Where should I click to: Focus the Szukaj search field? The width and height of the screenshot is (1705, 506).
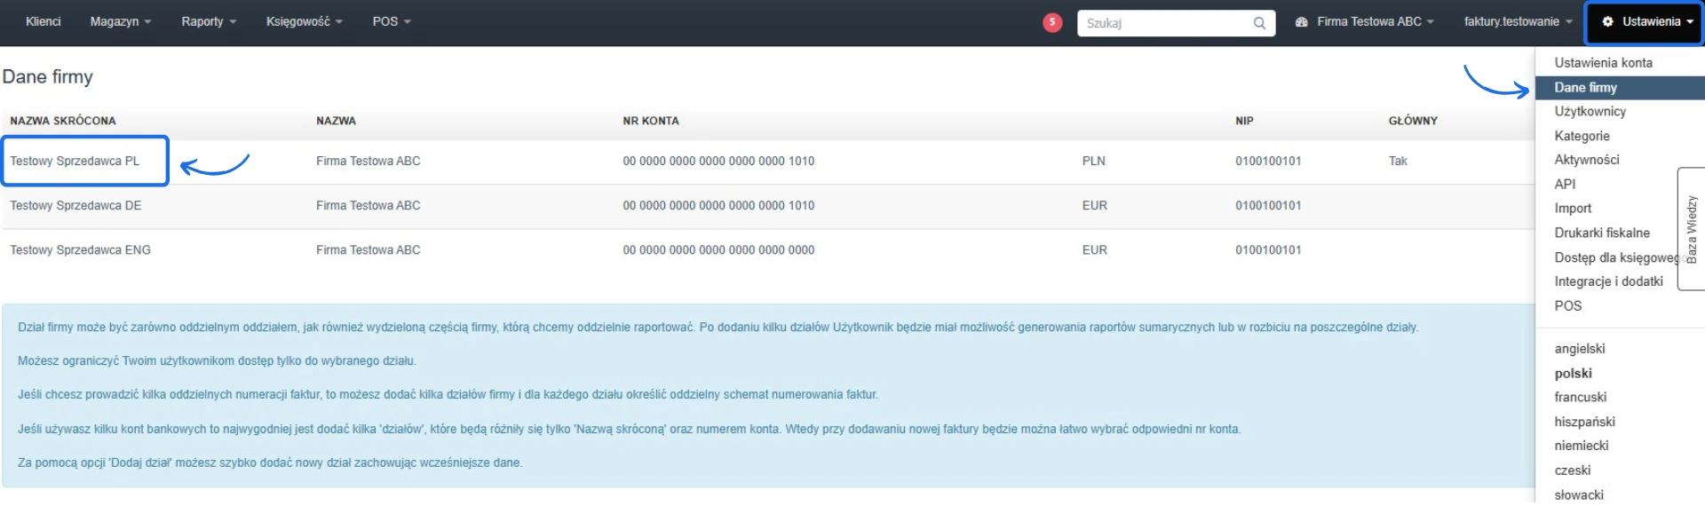[x=1165, y=23]
